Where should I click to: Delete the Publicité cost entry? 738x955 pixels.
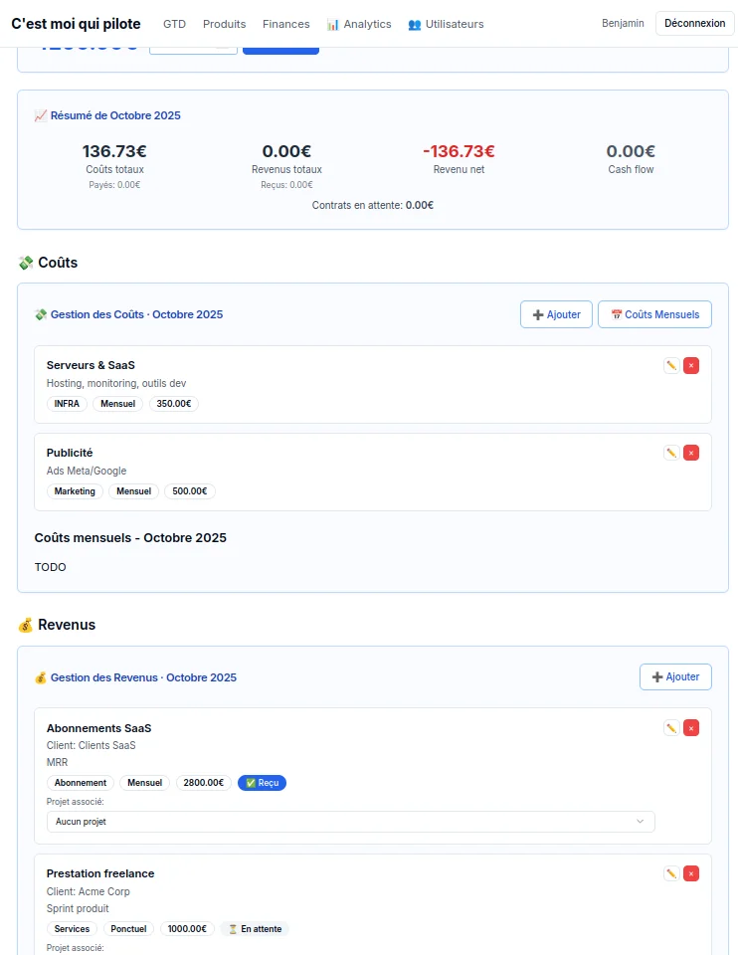pyautogui.click(x=691, y=453)
